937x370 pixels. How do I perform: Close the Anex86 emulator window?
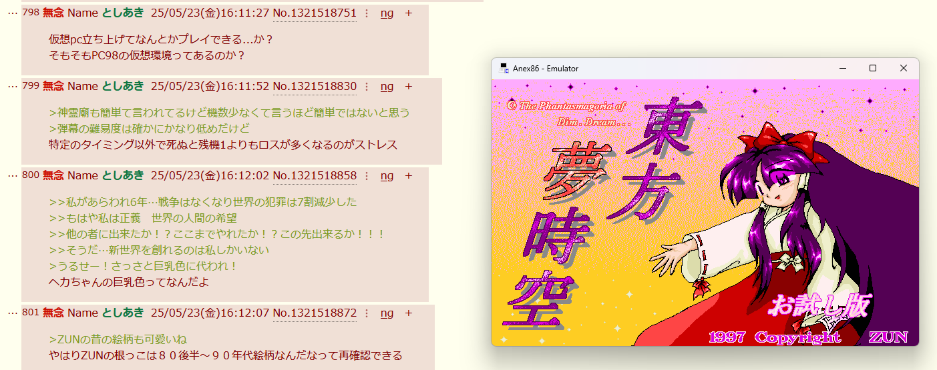904,68
